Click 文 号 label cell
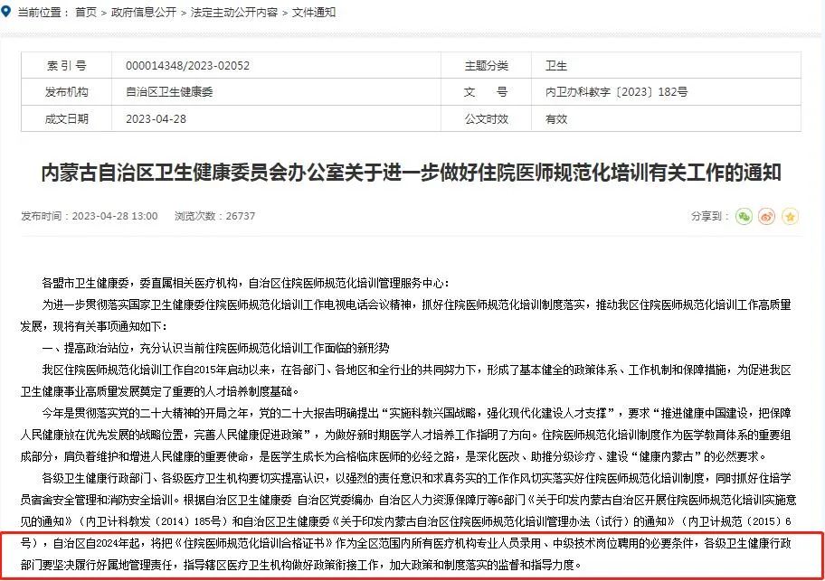 coord(486,92)
